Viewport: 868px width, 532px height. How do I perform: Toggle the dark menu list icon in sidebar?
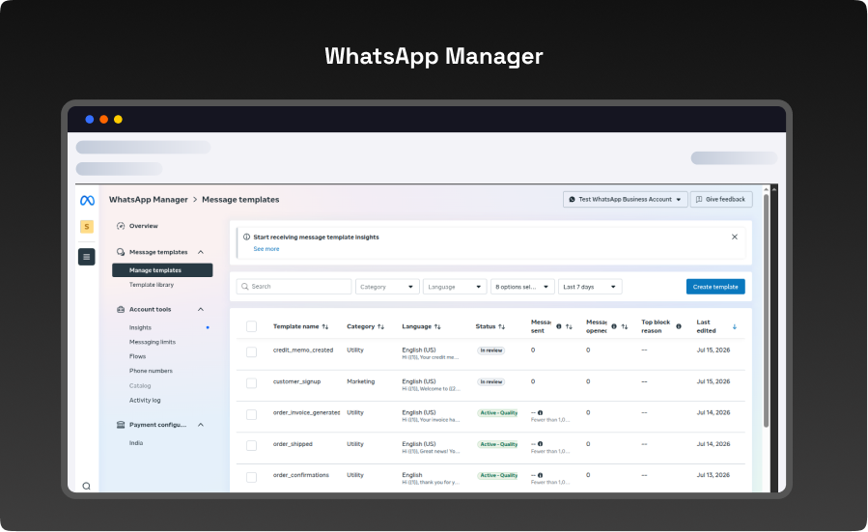pos(86,257)
